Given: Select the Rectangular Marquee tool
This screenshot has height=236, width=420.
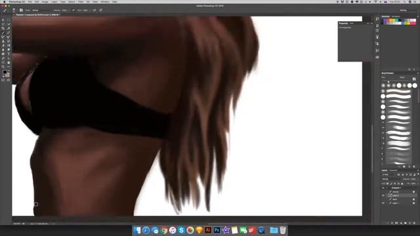Looking at the screenshot, I should 9,20.
